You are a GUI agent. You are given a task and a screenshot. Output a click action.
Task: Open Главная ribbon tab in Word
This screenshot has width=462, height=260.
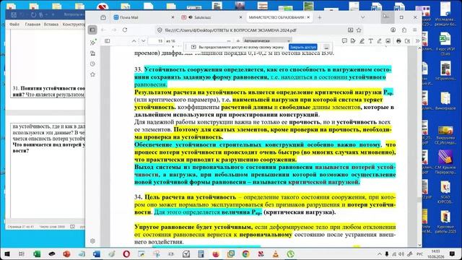pyautogui.click(x=32, y=25)
